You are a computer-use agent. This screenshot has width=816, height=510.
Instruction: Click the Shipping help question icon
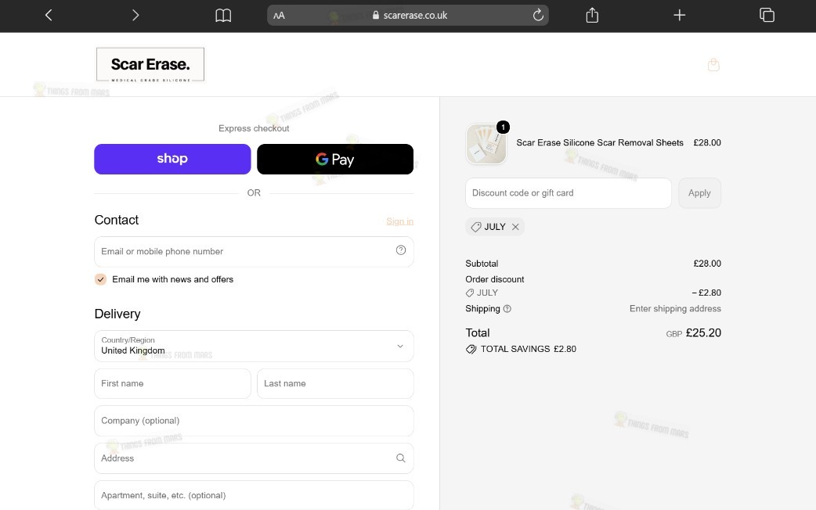point(507,309)
